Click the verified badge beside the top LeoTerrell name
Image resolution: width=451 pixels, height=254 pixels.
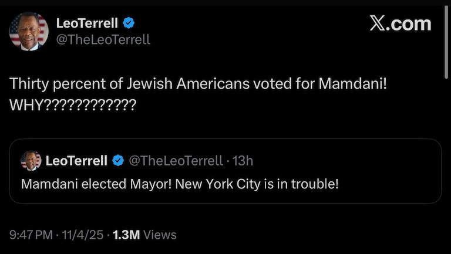coord(130,23)
